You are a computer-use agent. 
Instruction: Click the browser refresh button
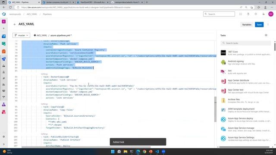[10, 7]
